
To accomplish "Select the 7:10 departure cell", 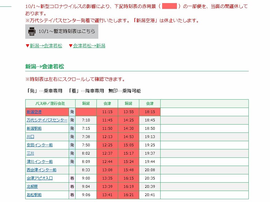I will [86, 120].
